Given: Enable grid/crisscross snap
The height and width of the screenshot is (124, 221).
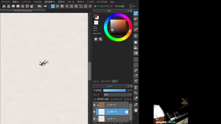Looking at the screenshot, I should click(62, 6).
